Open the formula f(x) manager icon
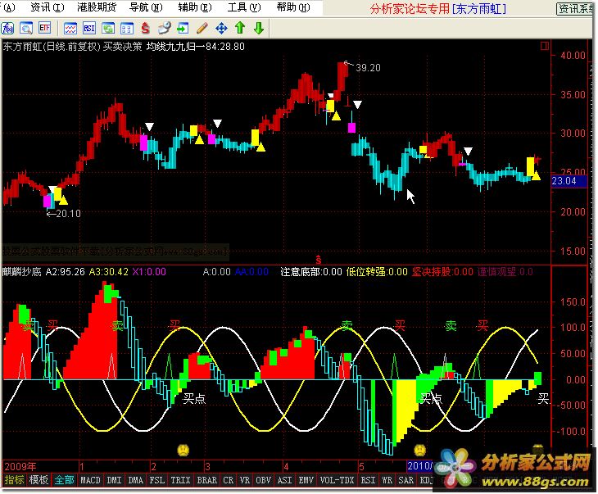 pyautogui.click(x=7, y=28)
